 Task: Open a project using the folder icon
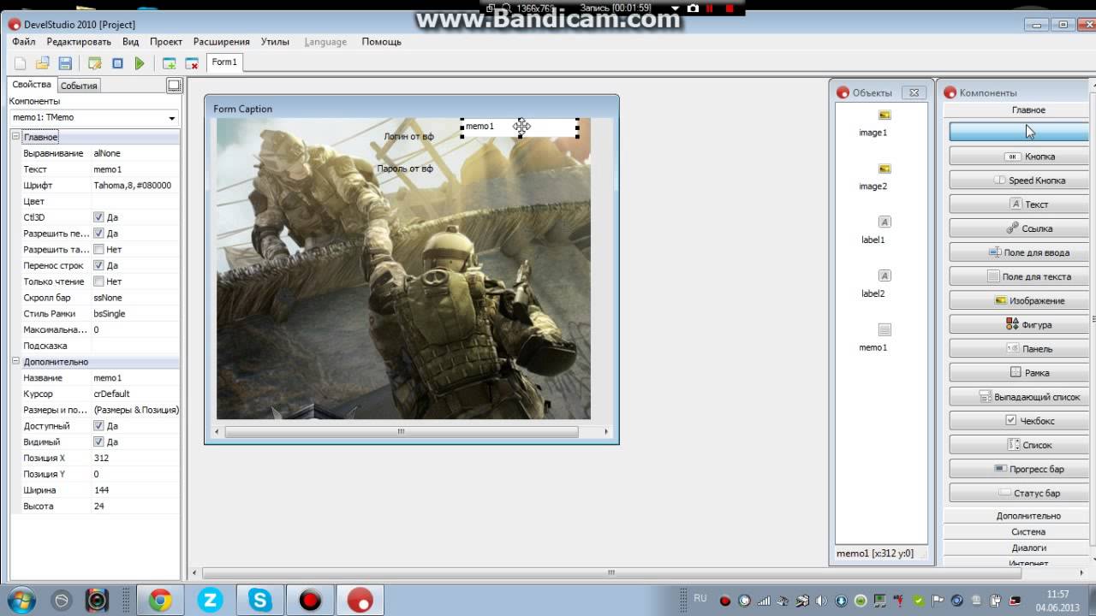pyautogui.click(x=42, y=63)
